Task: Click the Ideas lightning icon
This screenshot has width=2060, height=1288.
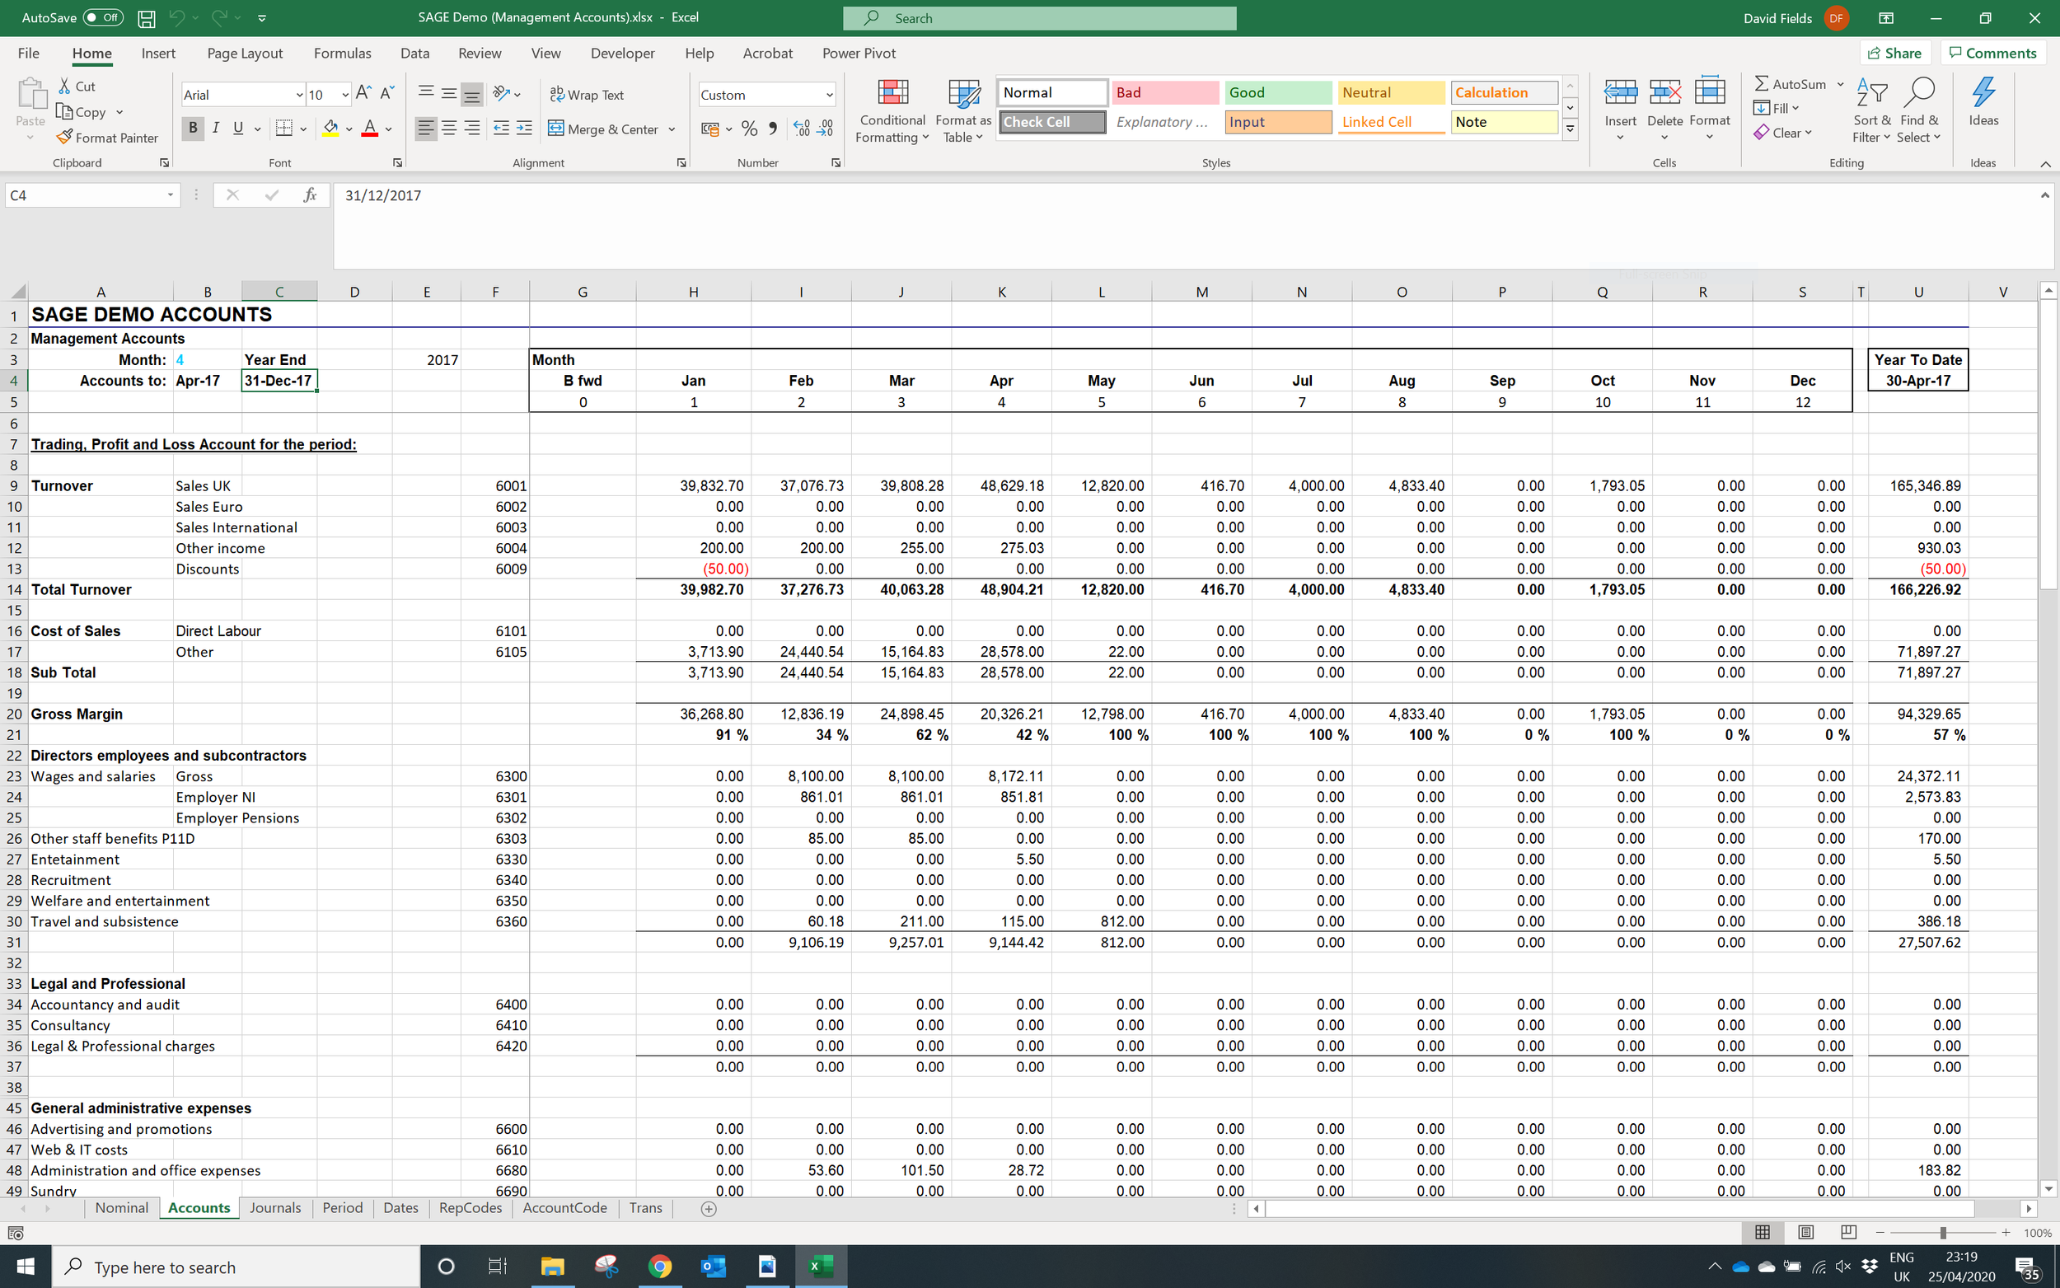Action: click(1983, 93)
